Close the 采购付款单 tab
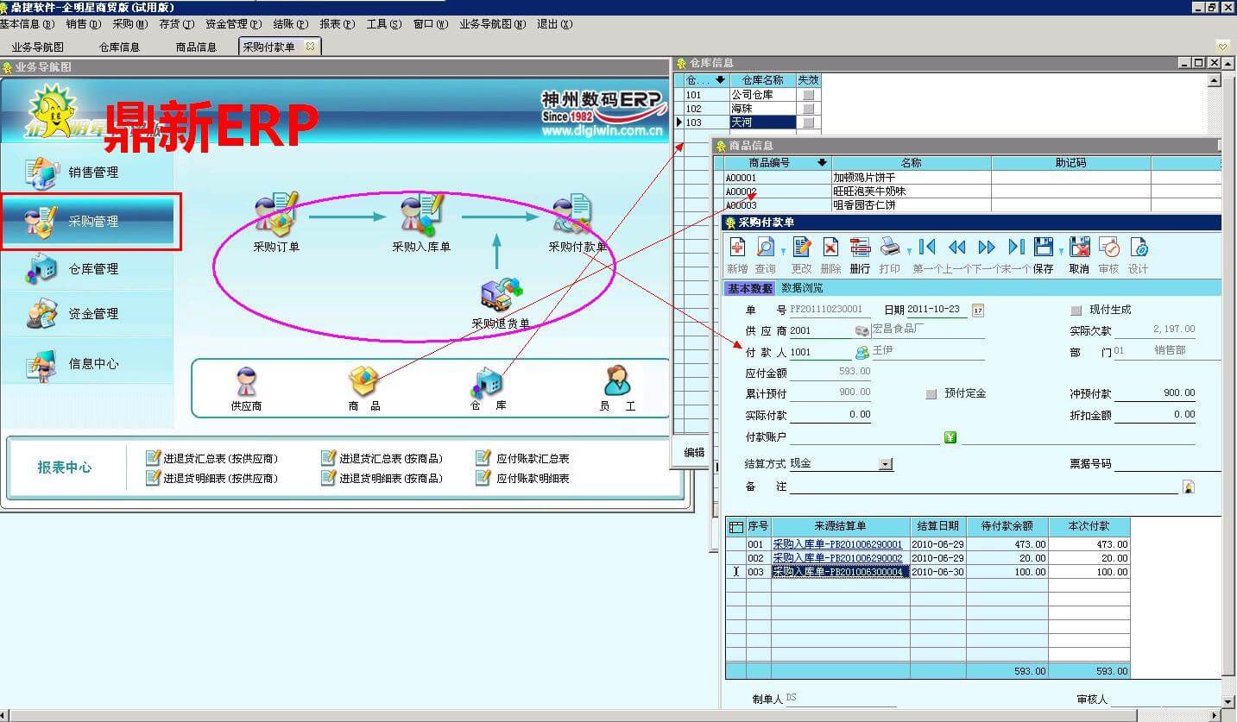1237x722 pixels. pyautogui.click(x=311, y=46)
